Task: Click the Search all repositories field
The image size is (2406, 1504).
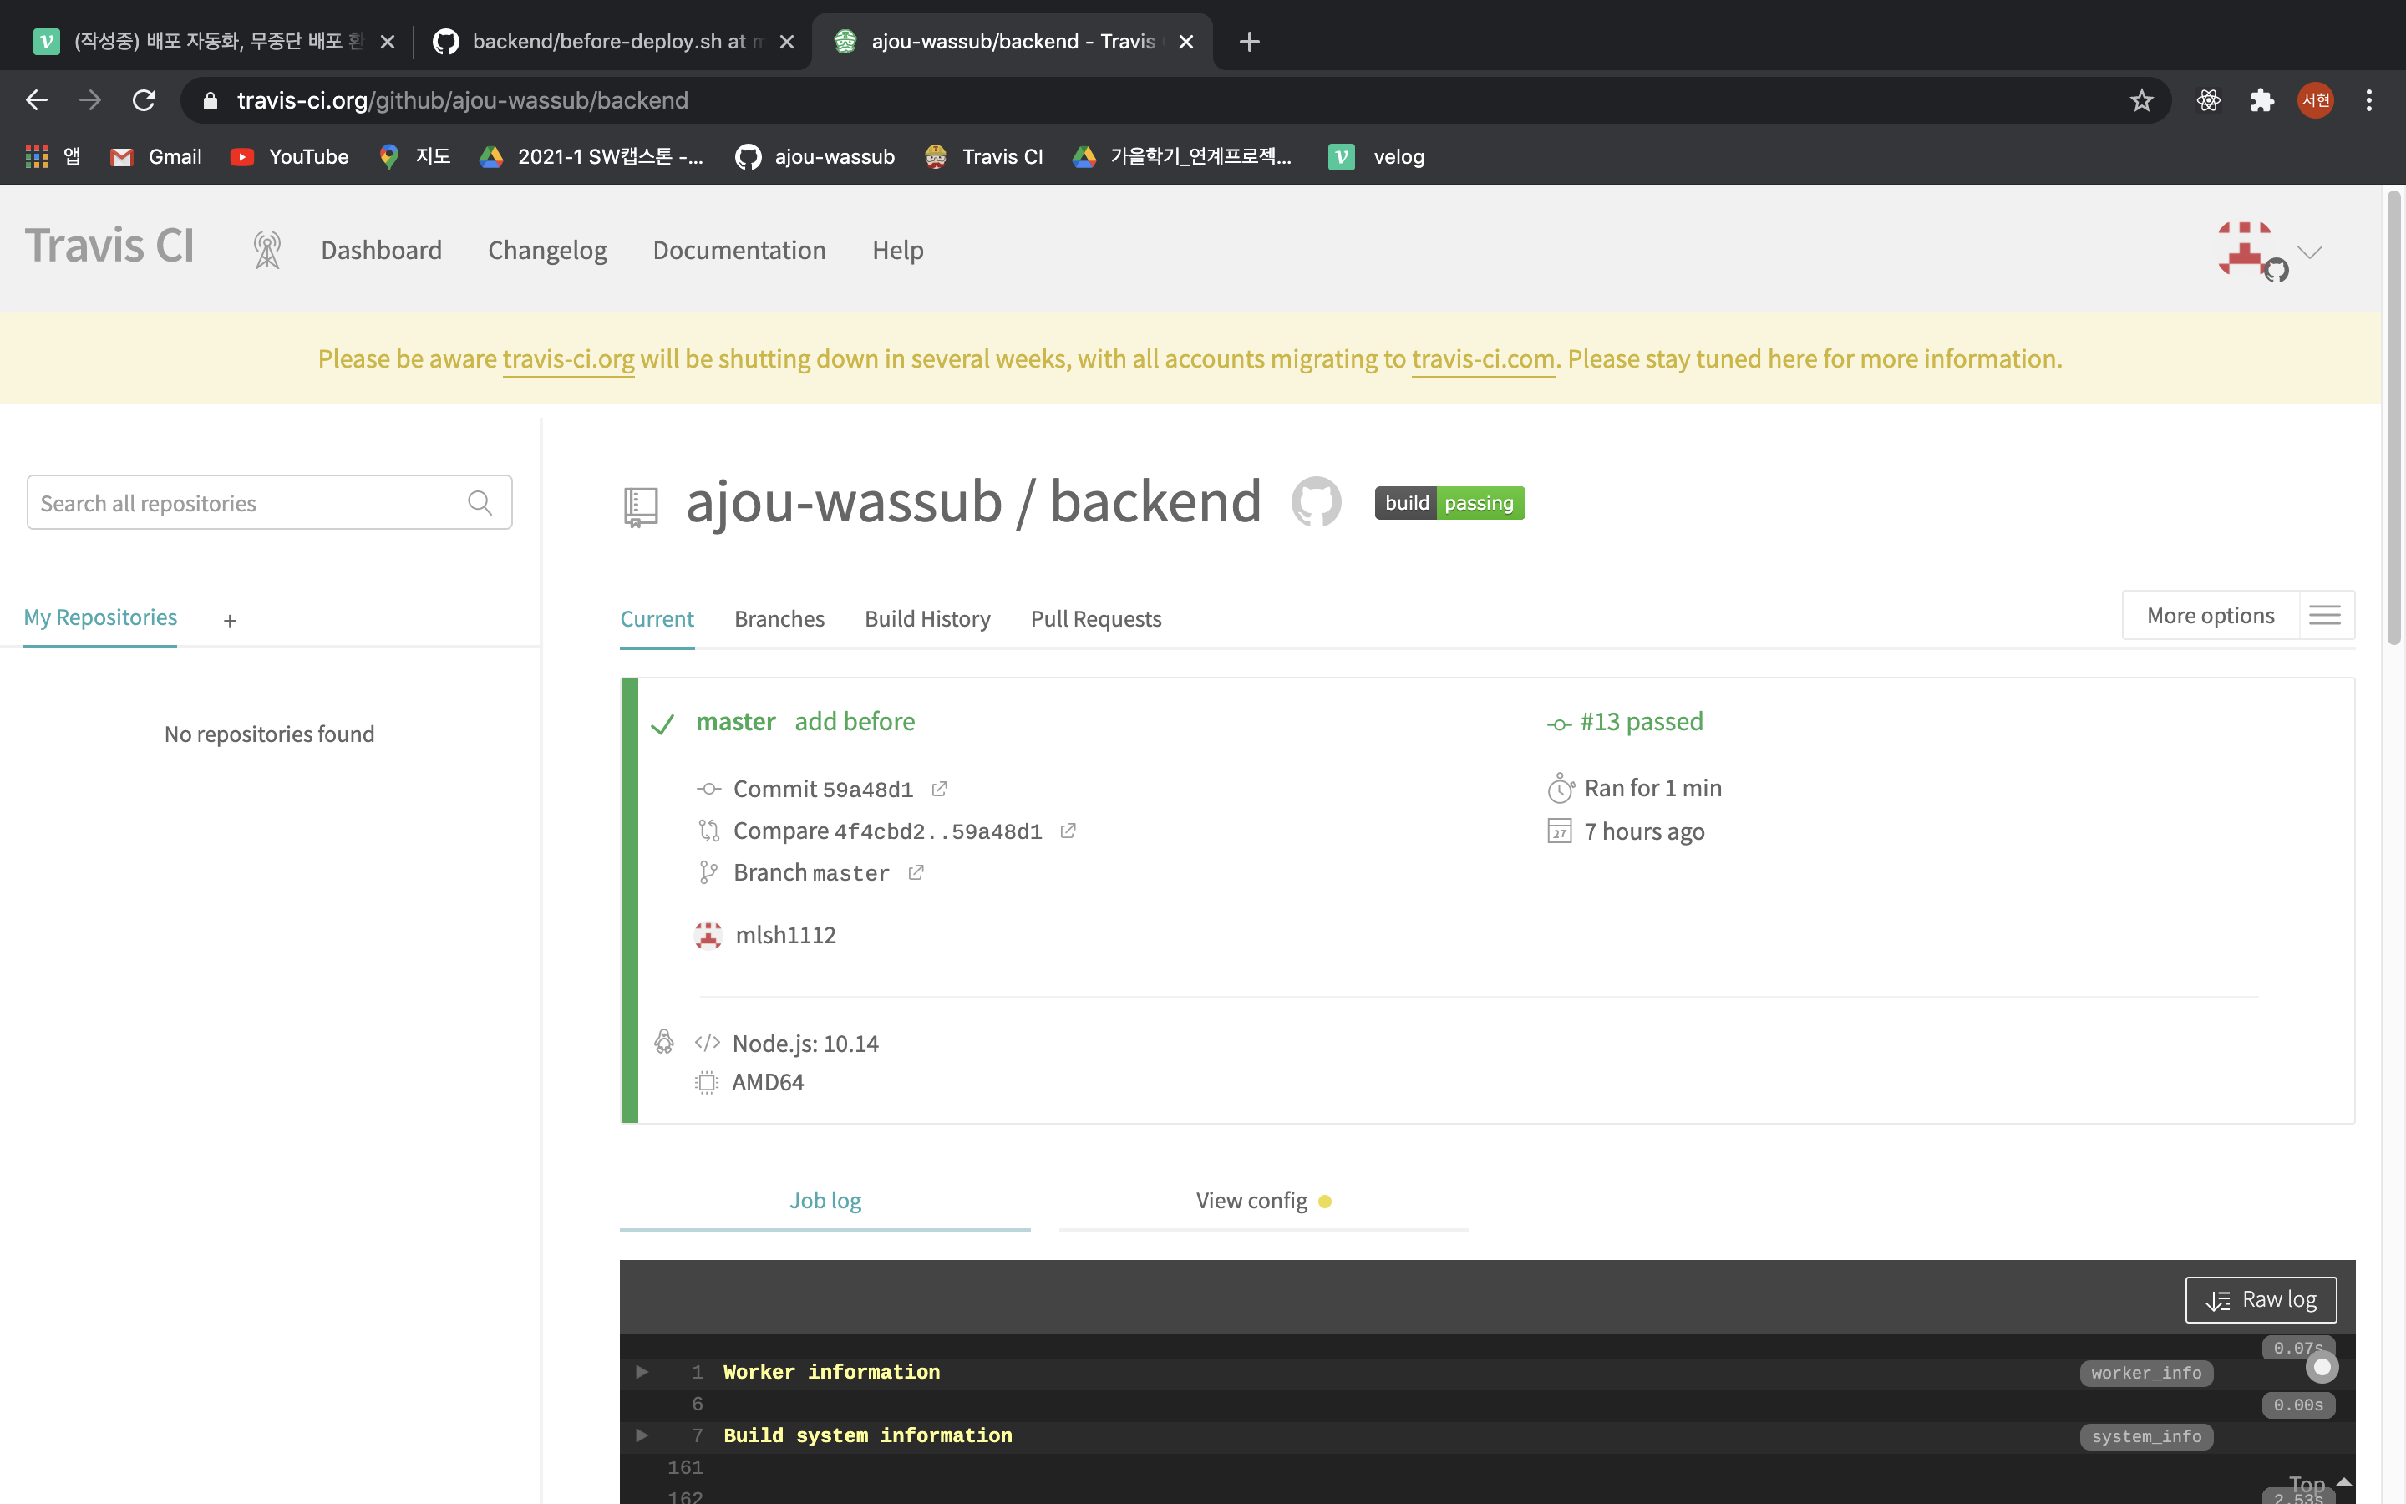Action: [x=270, y=502]
